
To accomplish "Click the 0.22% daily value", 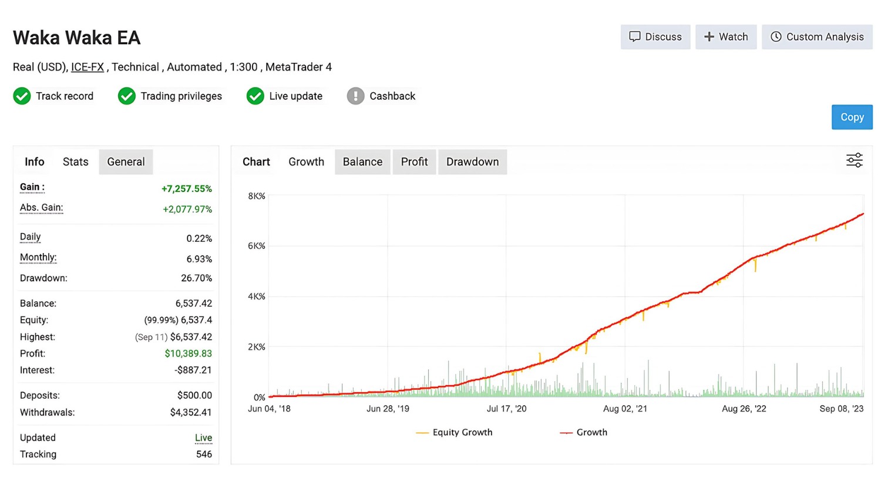I will [x=199, y=238].
